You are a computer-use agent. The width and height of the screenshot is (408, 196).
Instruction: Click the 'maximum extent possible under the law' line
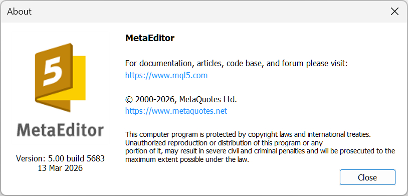(x=187, y=159)
